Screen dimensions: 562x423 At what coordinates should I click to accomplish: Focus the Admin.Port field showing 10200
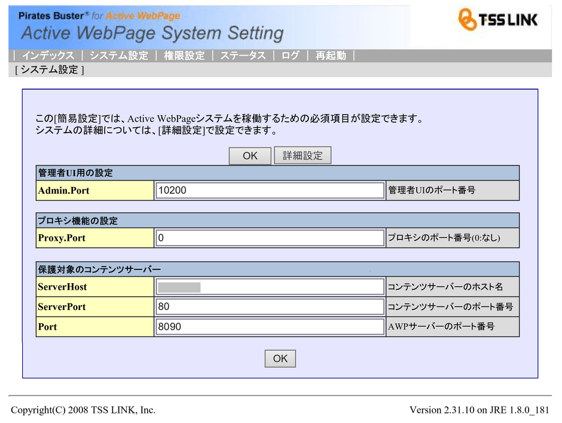tap(269, 191)
